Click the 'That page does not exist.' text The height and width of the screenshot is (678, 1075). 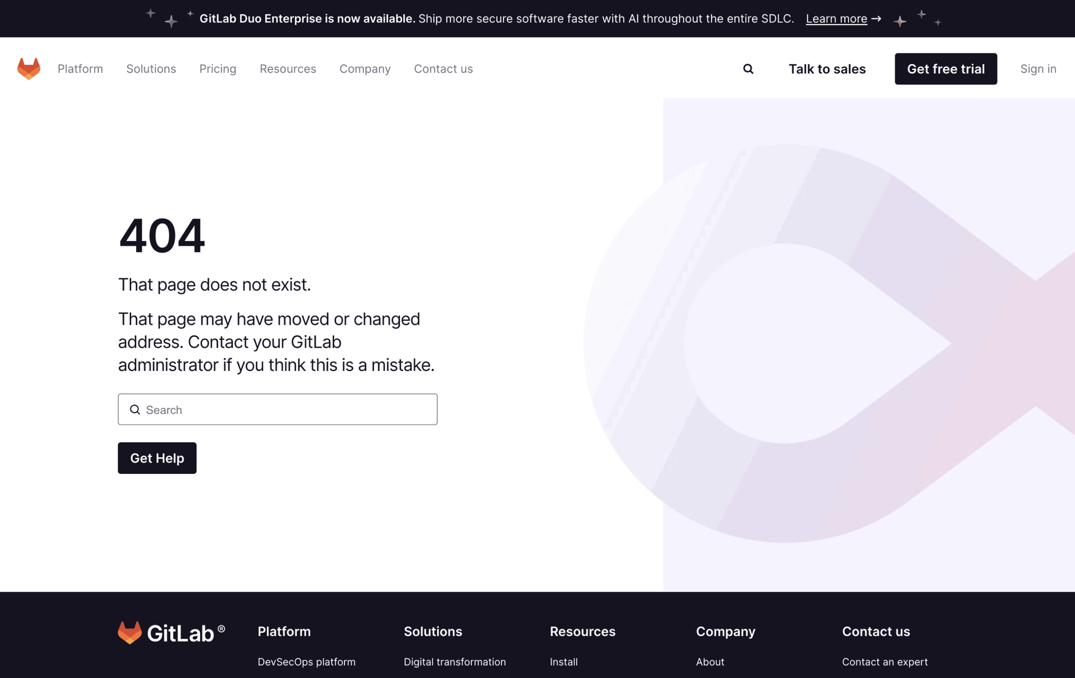click(x=214, y=285)
